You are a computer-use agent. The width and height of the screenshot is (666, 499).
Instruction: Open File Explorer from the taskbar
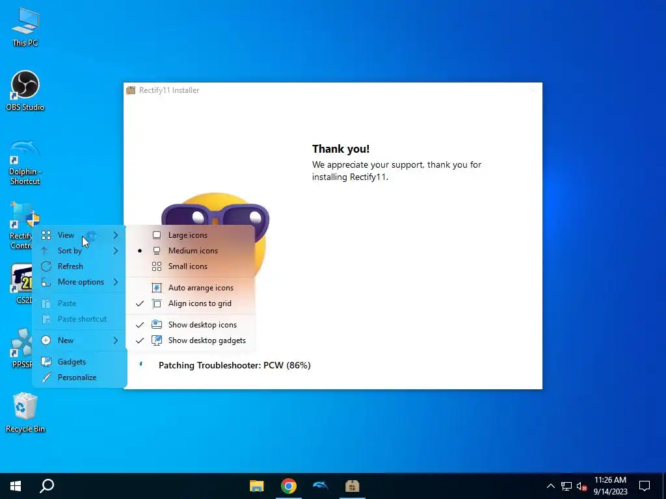point(256,486)
